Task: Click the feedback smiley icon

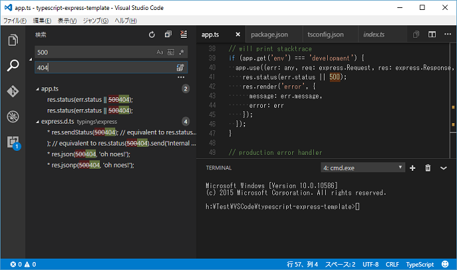Action: click(445, 264)
